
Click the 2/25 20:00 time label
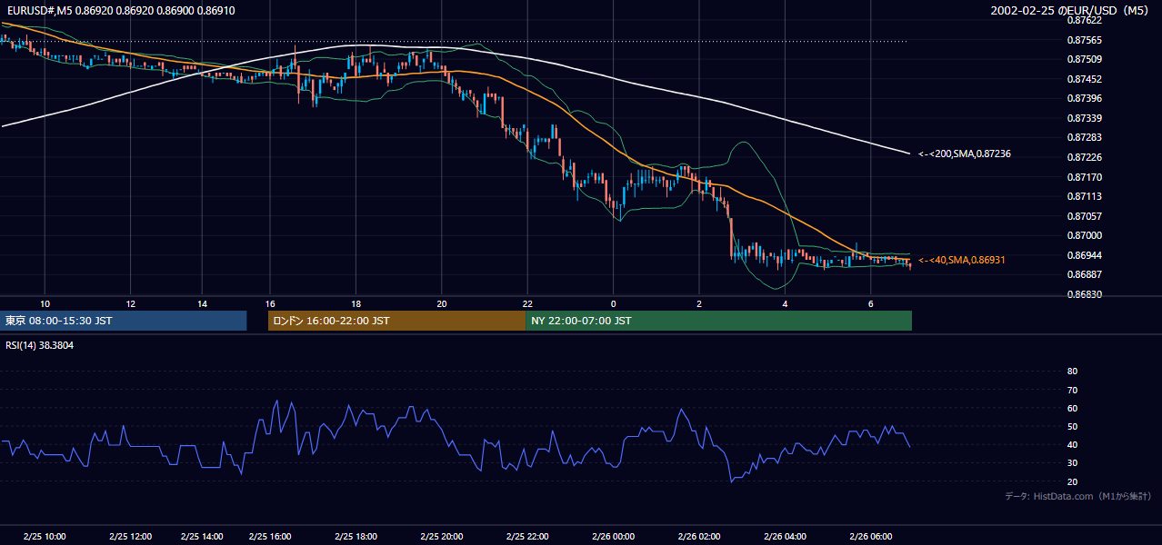click(x=441, y=536)
